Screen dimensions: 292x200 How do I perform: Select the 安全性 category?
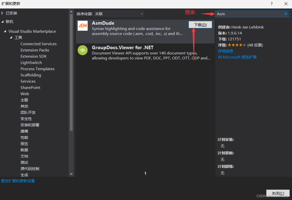[x=26, y=119]
